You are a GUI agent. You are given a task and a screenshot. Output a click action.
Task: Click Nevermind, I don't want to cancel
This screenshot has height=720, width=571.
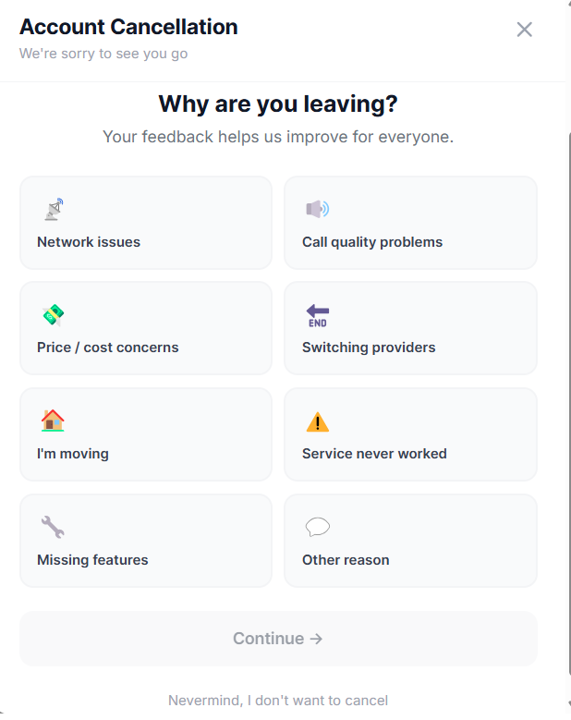(278, 701)
